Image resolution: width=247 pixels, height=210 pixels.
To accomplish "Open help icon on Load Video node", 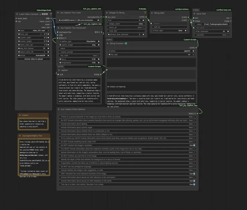I will (51, 14).
